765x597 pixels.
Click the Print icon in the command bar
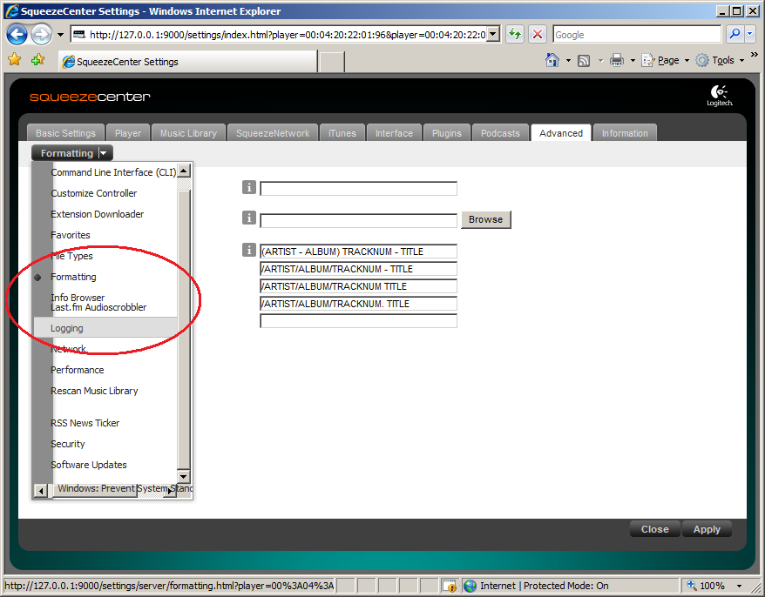click(617, 60)
